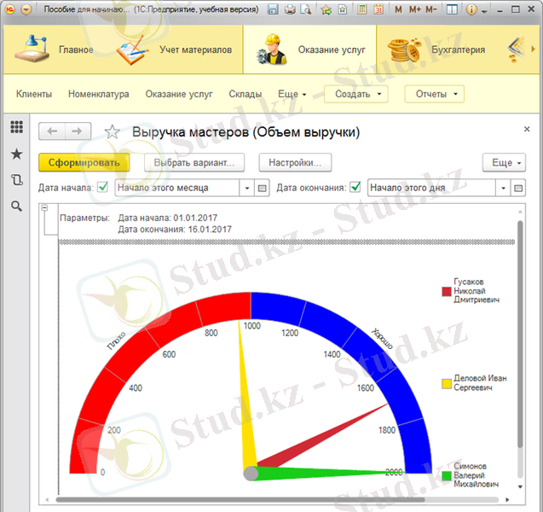This screenshot has height=512, width=543.
Task: Open the Бухгалтерия section
Action: click(x=436, y=49)
